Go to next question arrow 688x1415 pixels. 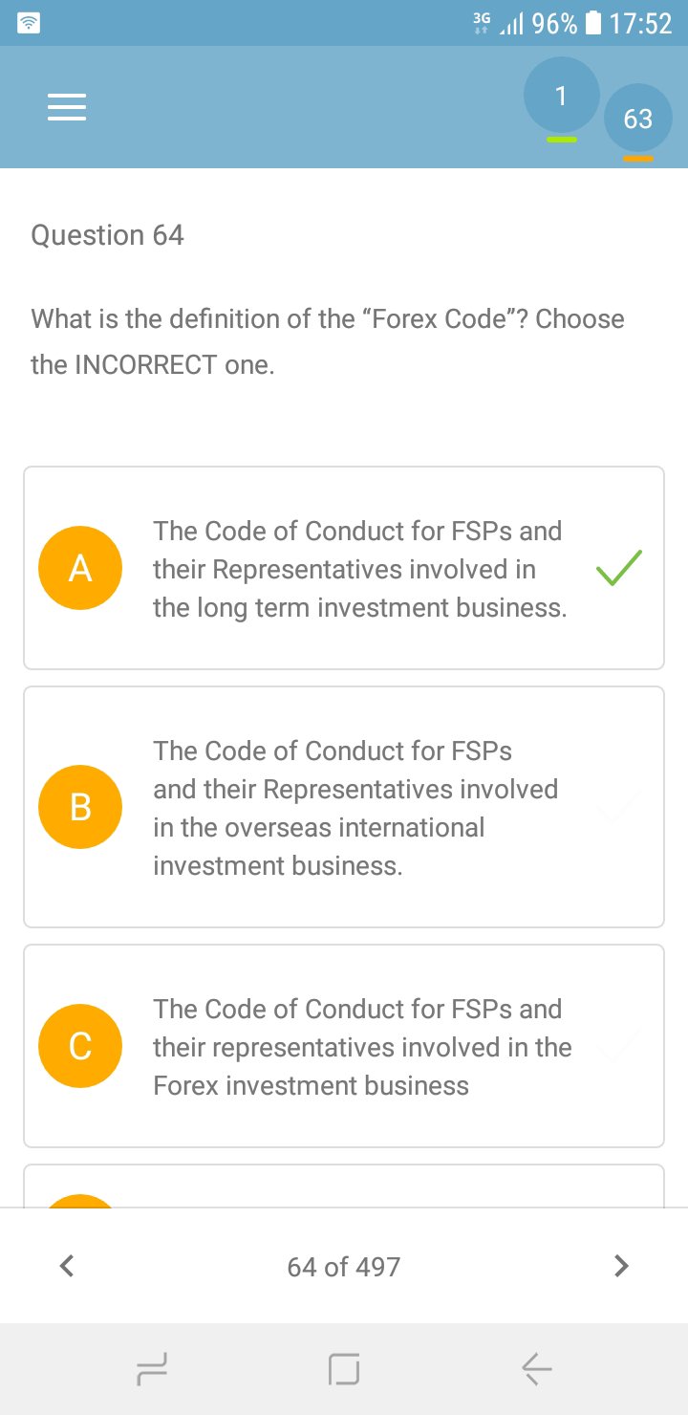(621, 1266)
